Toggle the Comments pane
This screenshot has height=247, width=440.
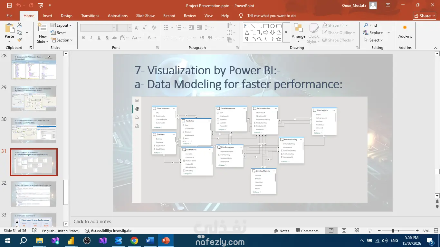click(307, 231)
